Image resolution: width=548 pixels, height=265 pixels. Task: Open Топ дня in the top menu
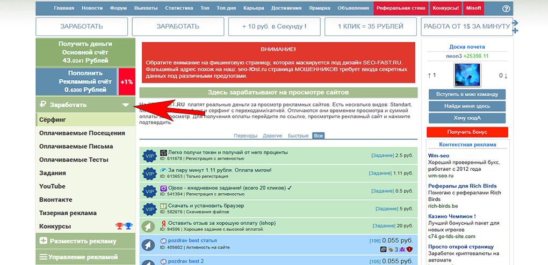coord(226,8)
